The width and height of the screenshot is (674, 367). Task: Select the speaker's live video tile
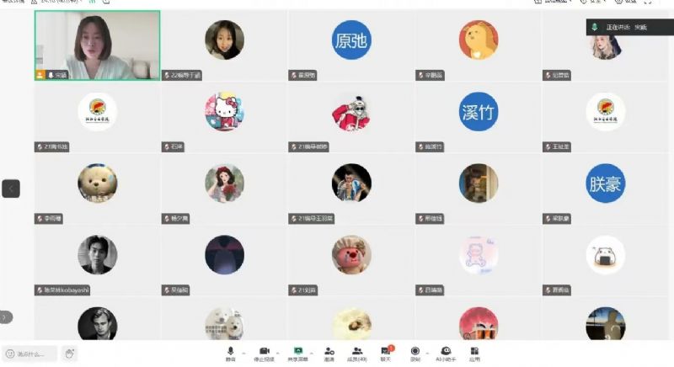(x=97, y=45)
